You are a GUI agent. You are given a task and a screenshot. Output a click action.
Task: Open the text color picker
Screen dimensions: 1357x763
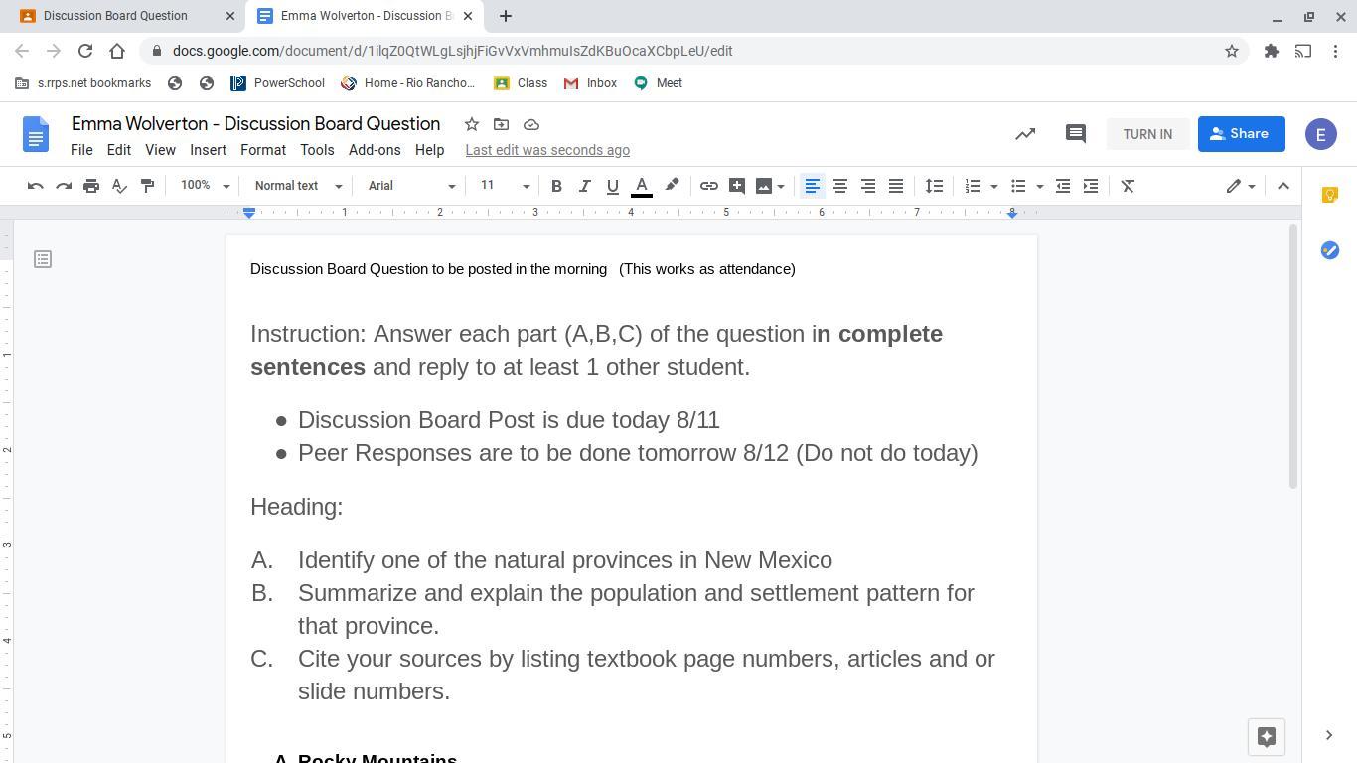(642, 186)
